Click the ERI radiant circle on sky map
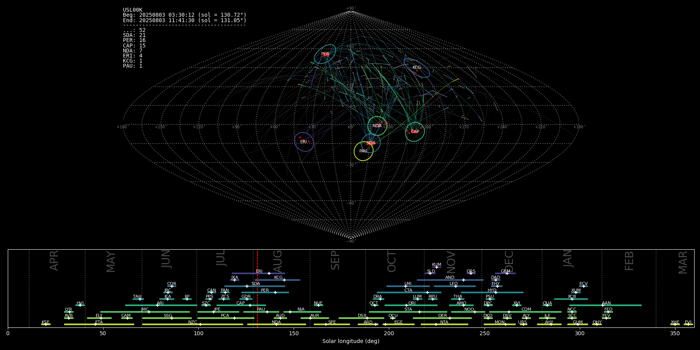Screen dimensions: 700x350 coord(304,142)
